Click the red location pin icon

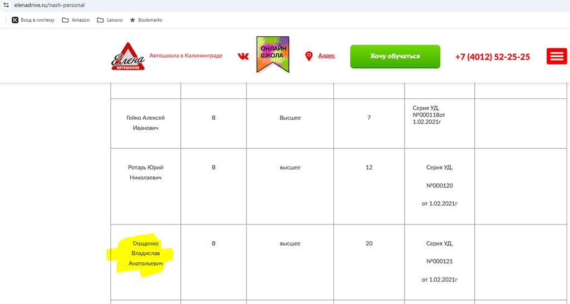pyautogui.click(x=309, y=56)
